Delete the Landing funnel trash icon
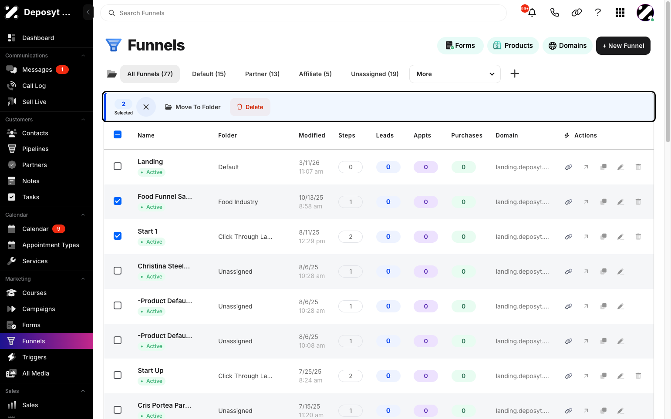The height and width of the screenshot is (419, 671). coord(638,167)
